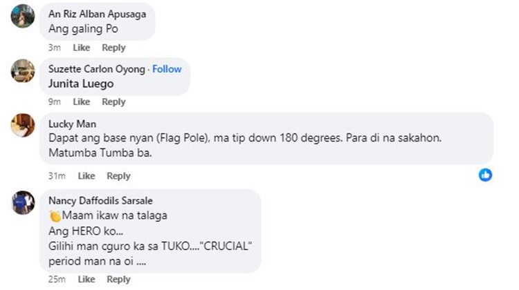This screenshot has width=519, height=290.
Task: Reply to the "Ang galing Po" comment
Action: [x=113, y=48]
